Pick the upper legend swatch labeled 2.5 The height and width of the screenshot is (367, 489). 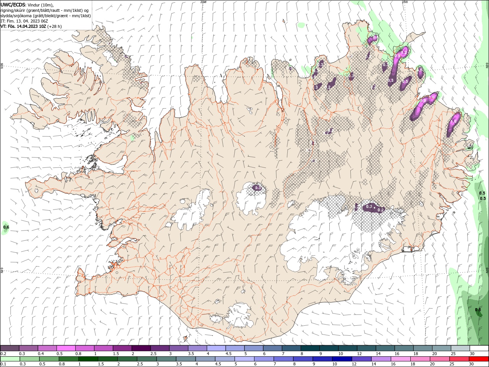pyautogui.click(x=160, y=348)
